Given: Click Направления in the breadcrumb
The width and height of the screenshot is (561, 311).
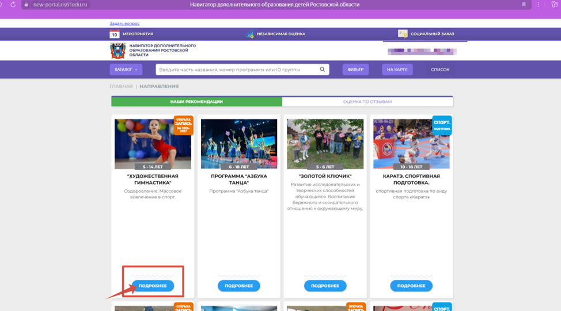Looking at the screenshot, I should [x=159, y=86].
